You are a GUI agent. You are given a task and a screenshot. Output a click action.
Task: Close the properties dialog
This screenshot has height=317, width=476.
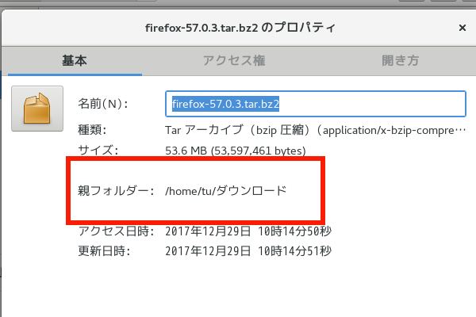pyautogui.click(x=462, y=28)
